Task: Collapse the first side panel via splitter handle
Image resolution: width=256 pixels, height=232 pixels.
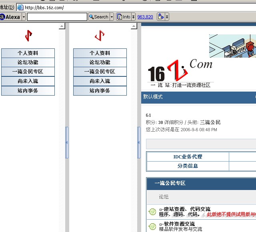Action: point(67,142)
